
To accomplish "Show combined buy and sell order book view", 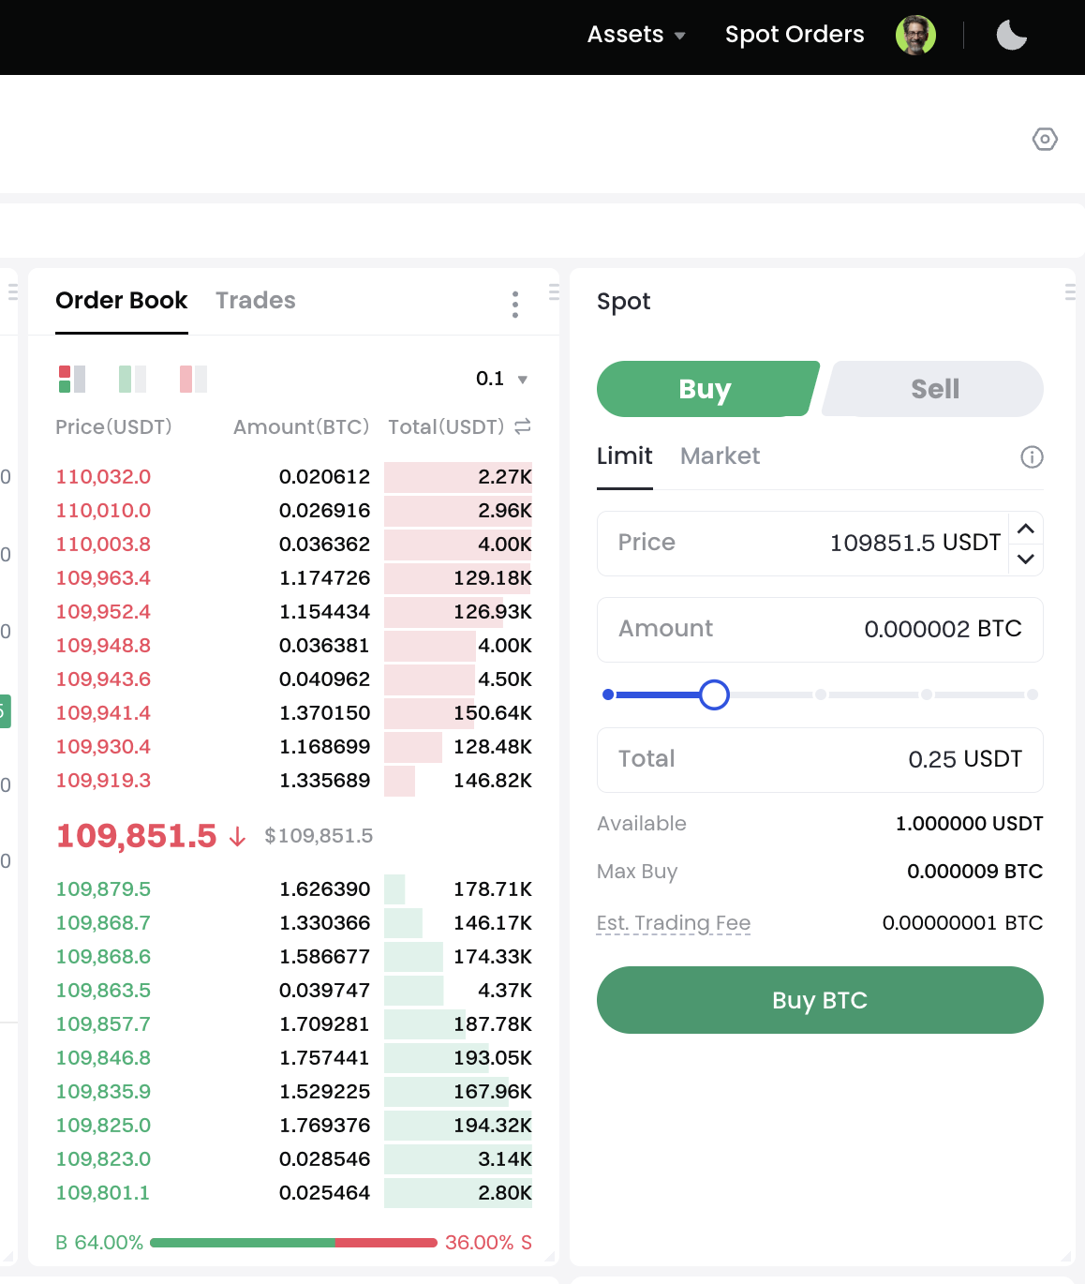I will click(x=72, y=379).
